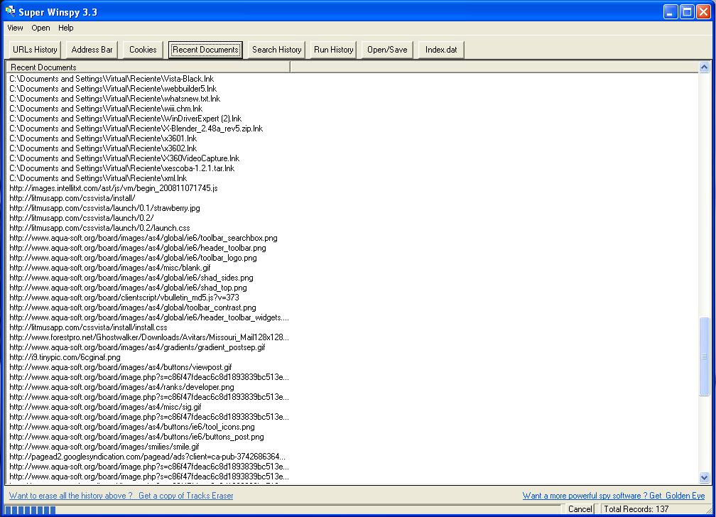Select the buttons/viewpost.gif URL entry
This screenshot has width=716, height=517.
(x=121, y=367)
